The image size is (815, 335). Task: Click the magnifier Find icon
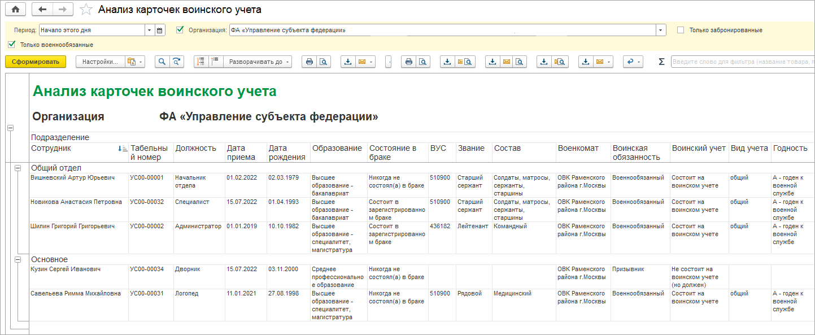click(x=163, y=62)
